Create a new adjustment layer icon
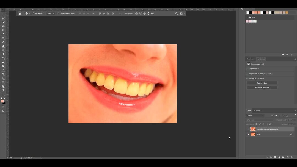 point(279,157)
